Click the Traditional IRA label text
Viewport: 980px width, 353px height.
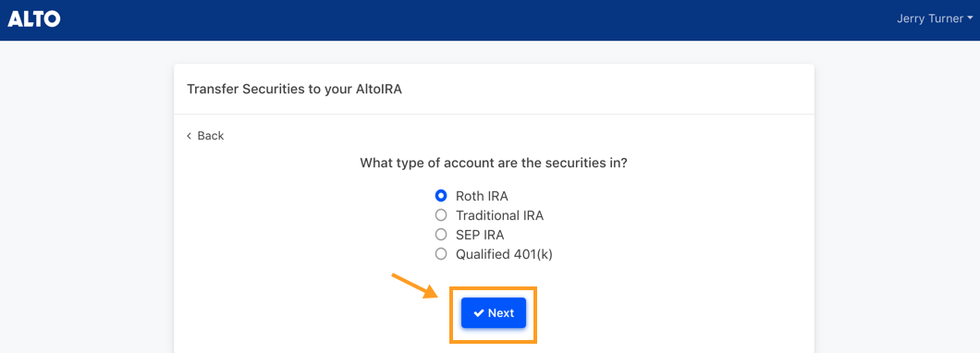point(499,215)
